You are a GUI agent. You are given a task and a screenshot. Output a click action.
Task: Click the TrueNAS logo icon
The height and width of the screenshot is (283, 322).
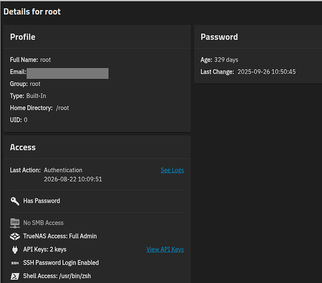[15, 237]
